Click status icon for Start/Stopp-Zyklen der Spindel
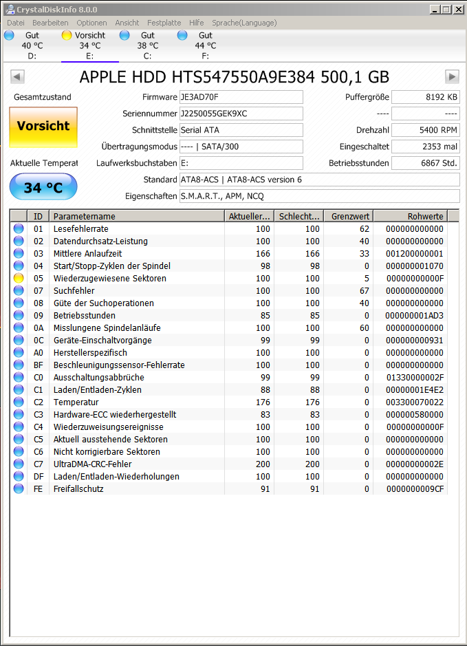This screenshot has height=646, width=467. [x=19, y=266]
